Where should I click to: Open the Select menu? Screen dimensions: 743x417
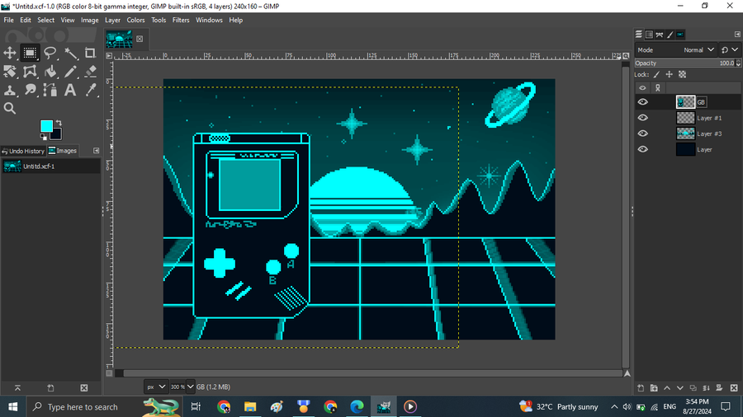45,20
